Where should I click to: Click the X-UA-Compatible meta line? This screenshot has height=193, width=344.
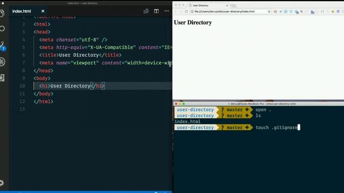(106, 48)
